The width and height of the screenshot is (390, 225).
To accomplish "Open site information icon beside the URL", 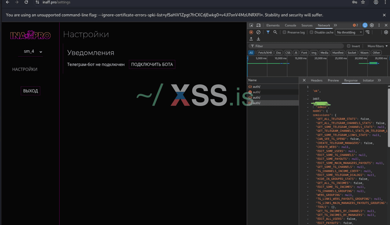I will coord(37,2).
